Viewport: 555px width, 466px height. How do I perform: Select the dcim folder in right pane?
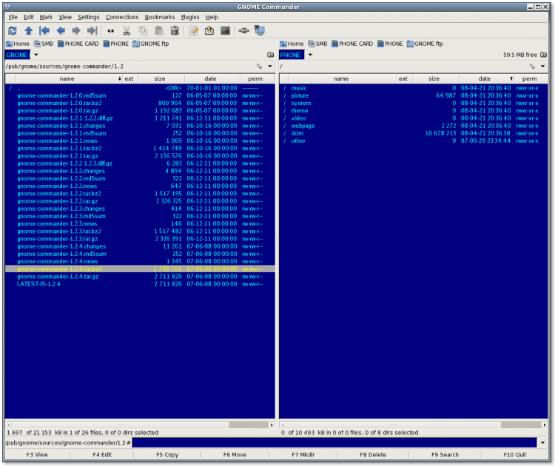click(299, 133)
